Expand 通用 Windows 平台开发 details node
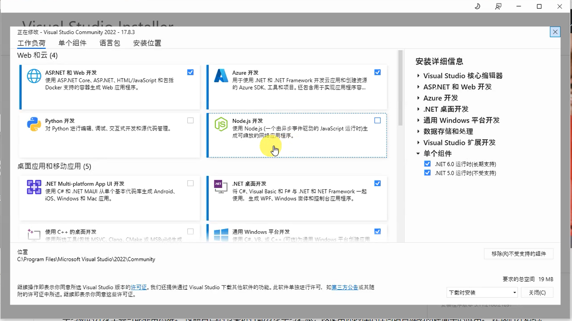Screen dimensions: 572x321 pyautogui.click(x=418, y=120)
